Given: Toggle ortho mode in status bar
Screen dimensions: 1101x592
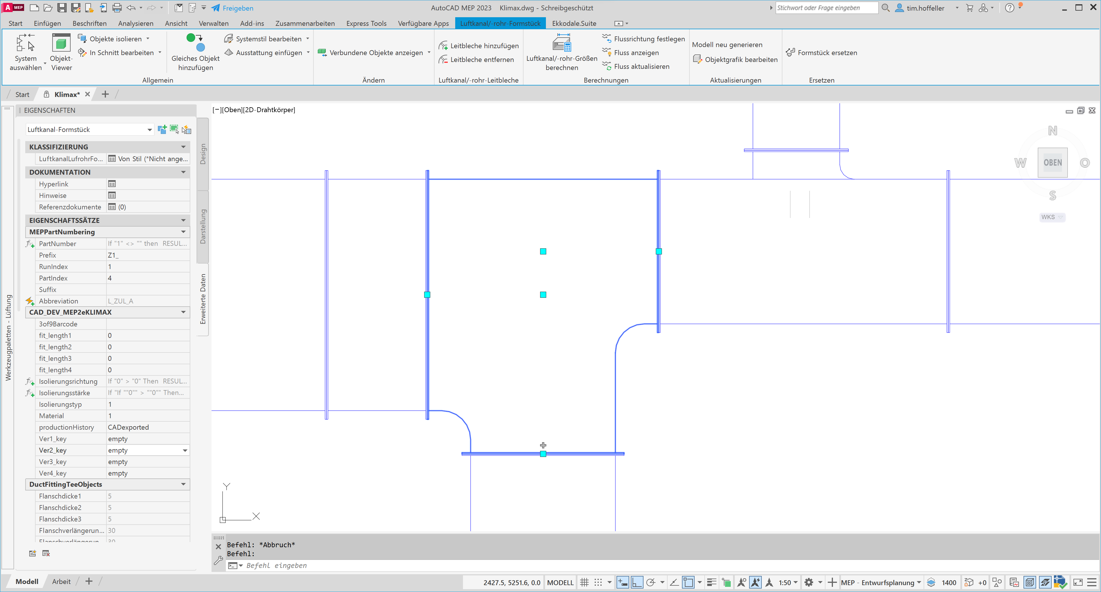Looking at the screenshot, I should (637, 582).
